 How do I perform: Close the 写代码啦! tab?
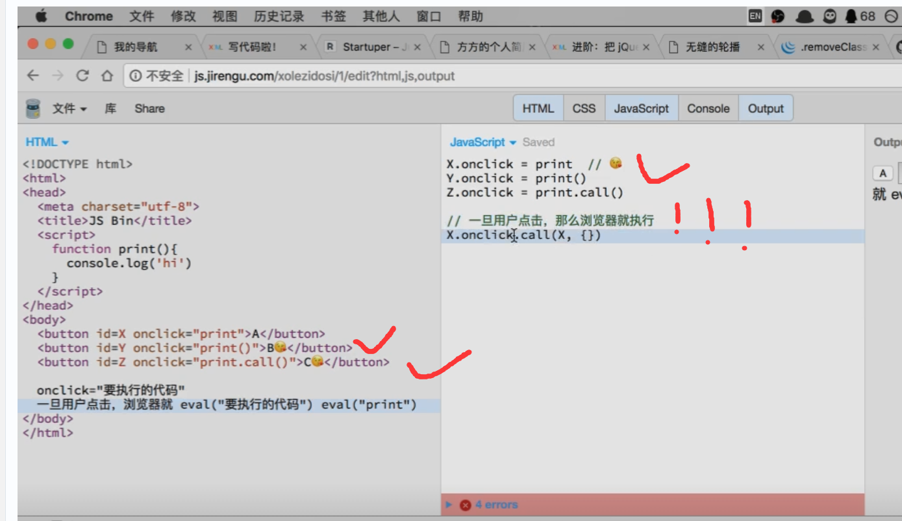click(x=303, y=47)
